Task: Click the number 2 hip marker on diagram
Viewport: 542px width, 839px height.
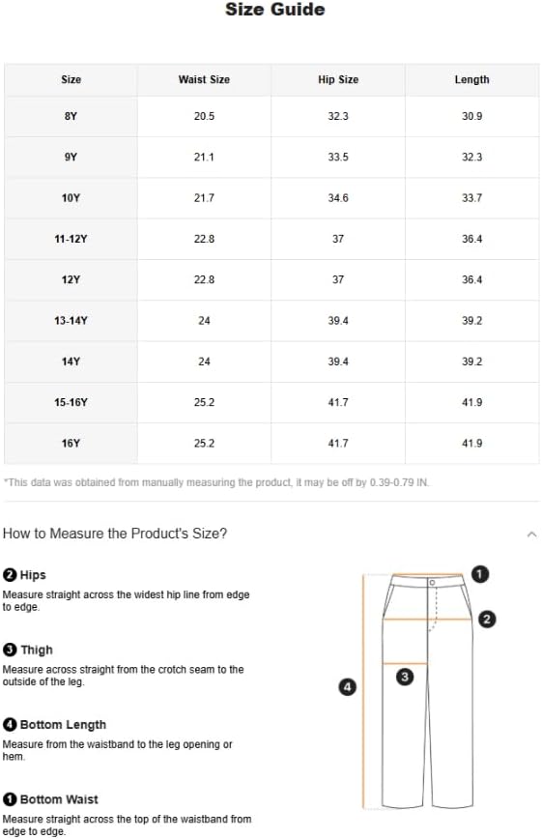Action: (x=486, y=619)
